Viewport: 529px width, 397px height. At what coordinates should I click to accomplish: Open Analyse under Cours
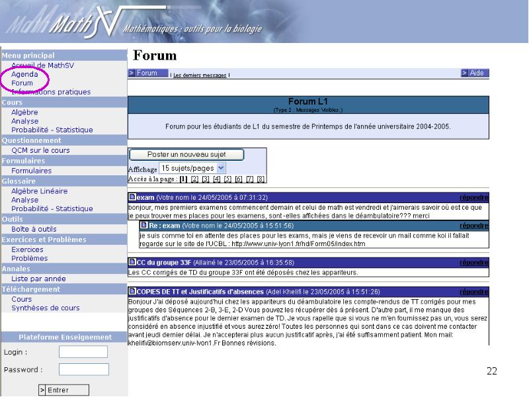tap(24, 121)
